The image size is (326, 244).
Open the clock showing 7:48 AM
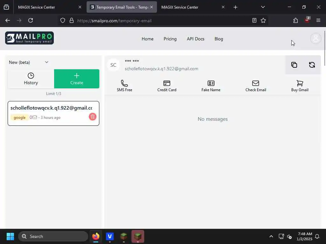[x=304, y=236]
